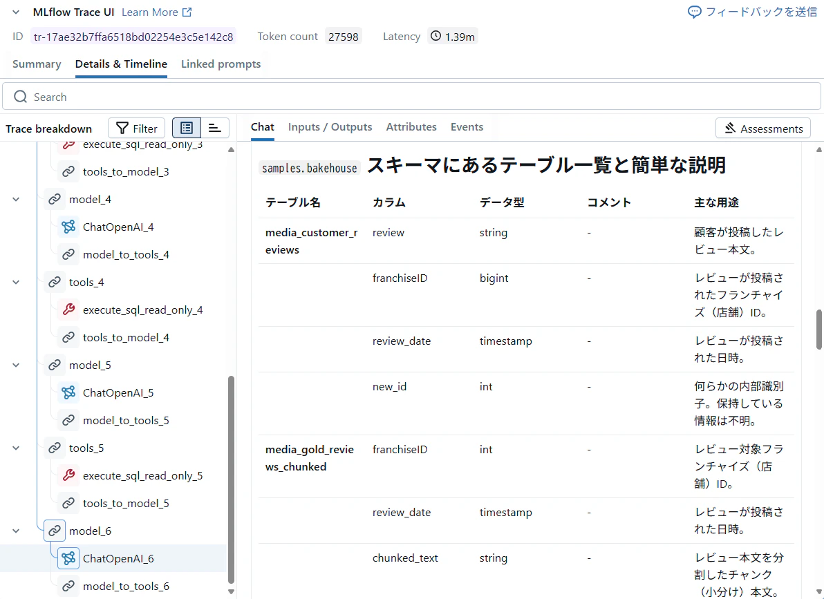The height and width of the screenshot is (599, 824).
Task: Open the Attributes tab
Action: point(411,127)
